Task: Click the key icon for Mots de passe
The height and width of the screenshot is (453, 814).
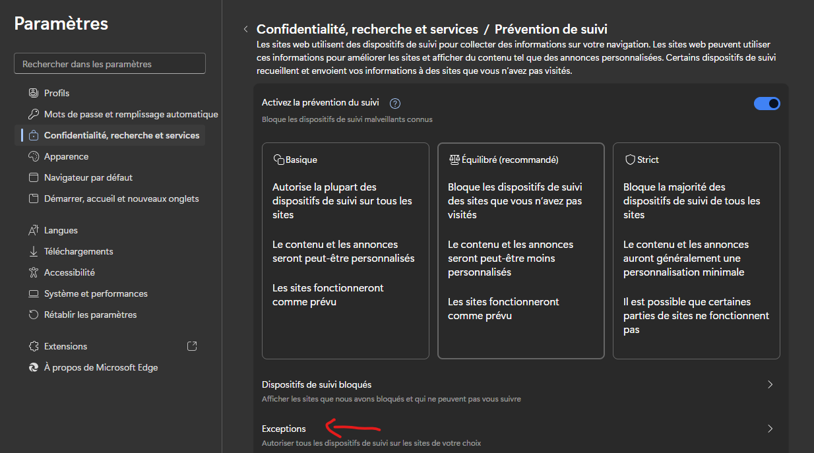Action: (34, 114)
